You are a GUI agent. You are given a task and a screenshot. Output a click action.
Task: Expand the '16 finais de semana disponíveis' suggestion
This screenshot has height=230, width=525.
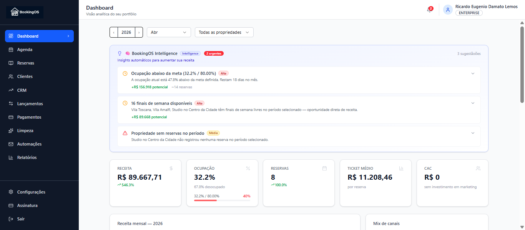pyautogui.click(x=473, y=103)
